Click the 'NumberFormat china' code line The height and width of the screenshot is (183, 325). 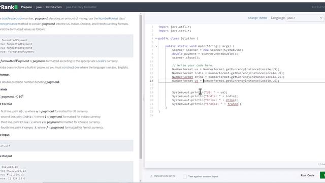click(x=228, y=77)
